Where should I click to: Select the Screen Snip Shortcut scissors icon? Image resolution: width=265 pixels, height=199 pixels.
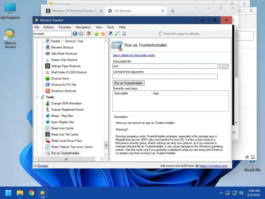coord(48,60)
